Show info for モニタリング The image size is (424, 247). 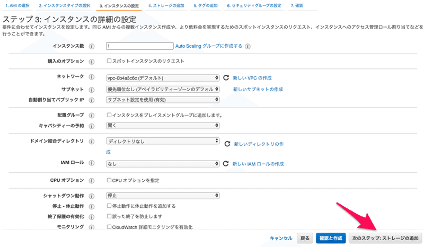pyautogui.click(x=92, y=227)
